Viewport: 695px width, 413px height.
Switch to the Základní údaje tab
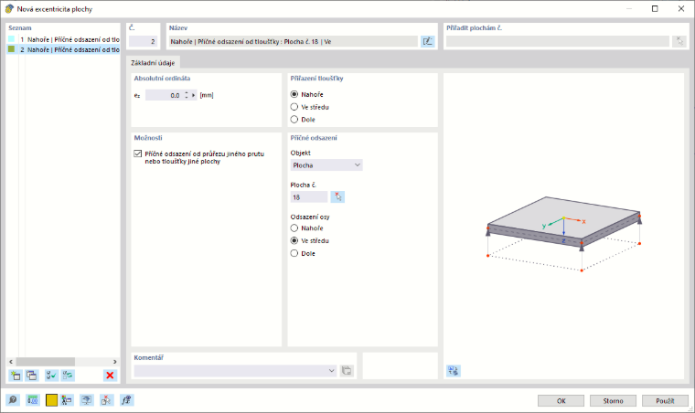pos(153,63)
